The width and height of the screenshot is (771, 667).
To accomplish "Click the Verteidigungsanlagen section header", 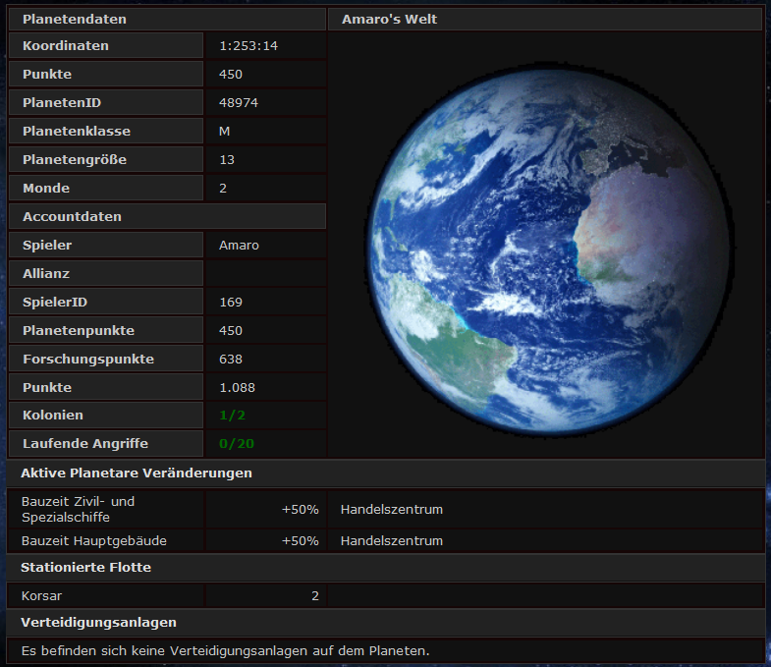I will [x=98, y=623].
